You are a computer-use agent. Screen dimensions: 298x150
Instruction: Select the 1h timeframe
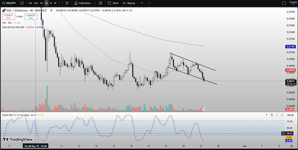[x=42, y=3]
